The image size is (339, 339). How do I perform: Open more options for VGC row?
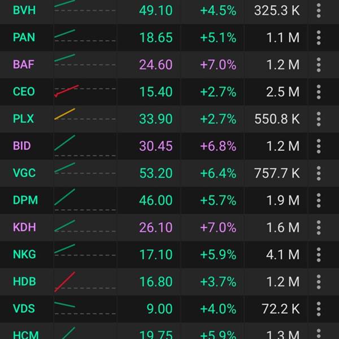coord(319,173)
